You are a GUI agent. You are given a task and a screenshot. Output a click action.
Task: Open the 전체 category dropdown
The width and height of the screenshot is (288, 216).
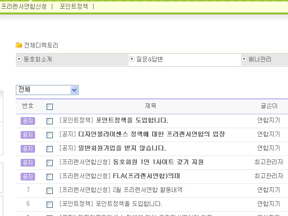pos(47,90)
